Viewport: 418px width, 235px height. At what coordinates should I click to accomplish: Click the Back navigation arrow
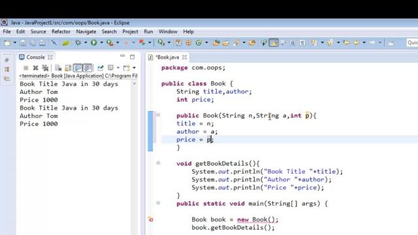click(x=357, y=42)
